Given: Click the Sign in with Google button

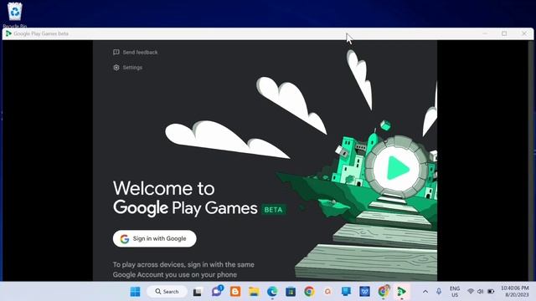Looking at the screenshot, I should tap(154, 238).
